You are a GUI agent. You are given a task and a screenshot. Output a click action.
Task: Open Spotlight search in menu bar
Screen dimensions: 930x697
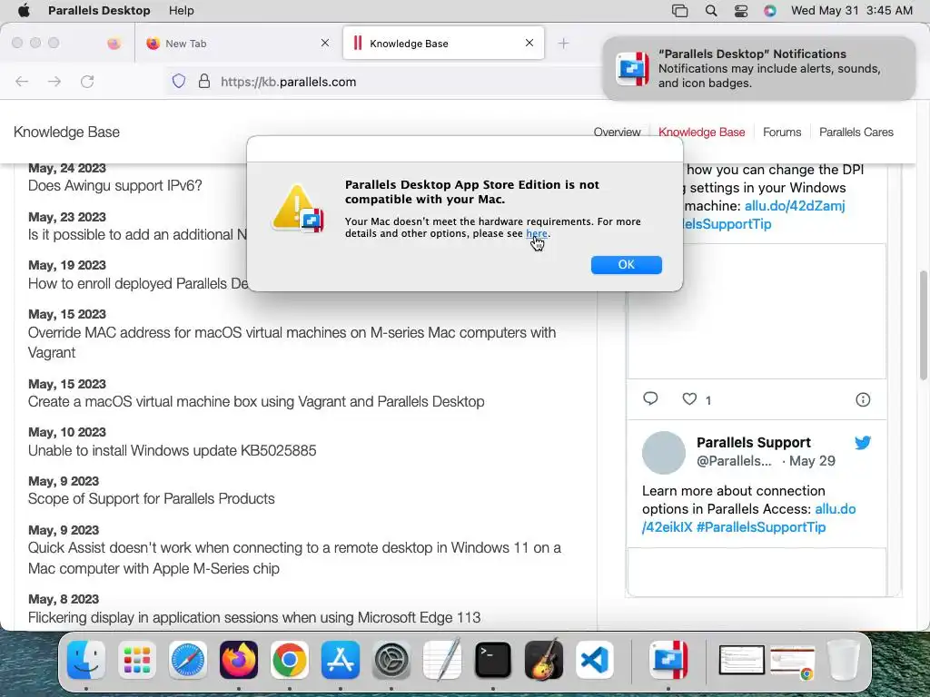click(710, 11)
